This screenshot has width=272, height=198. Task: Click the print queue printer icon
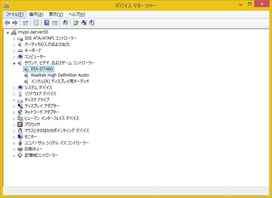pos(20,149)
